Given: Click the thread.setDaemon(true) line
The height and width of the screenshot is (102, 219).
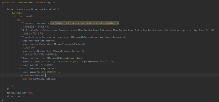Looking at the screenshot, I should click(21, 93).
